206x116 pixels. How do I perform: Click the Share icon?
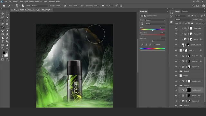tap(203, 6)
